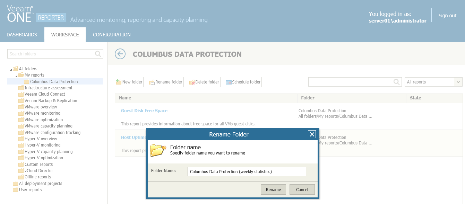Open the Guest Disk Free Space report
This screenshot has height=204, width=465.
(144, 110)
